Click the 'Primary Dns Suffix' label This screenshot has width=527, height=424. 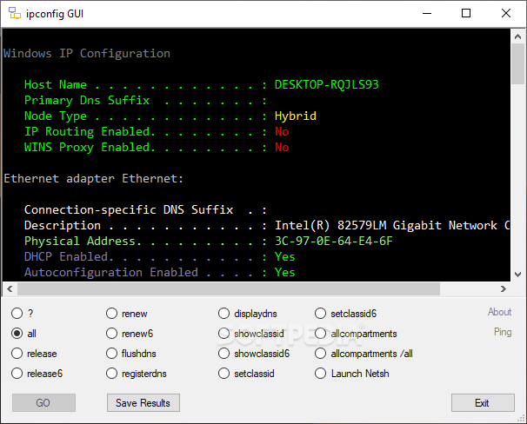[x=87, y=101]
